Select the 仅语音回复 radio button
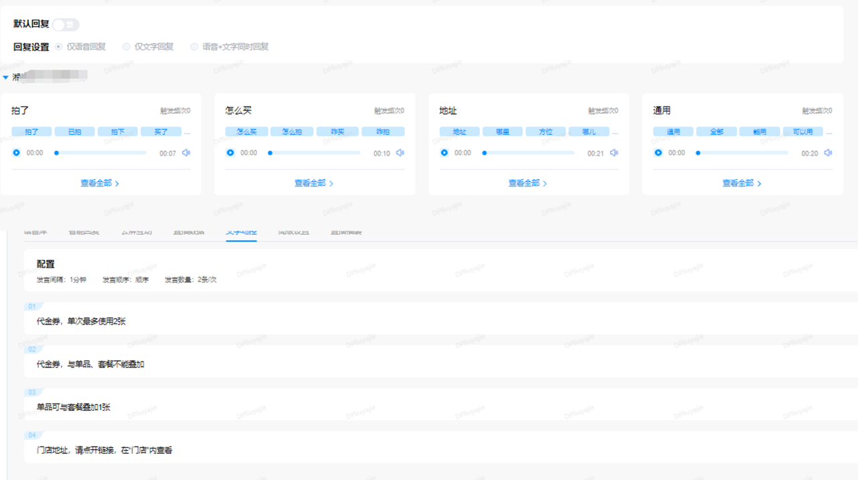The height and width of the screenshot is (480, 858). click(59, 47)
